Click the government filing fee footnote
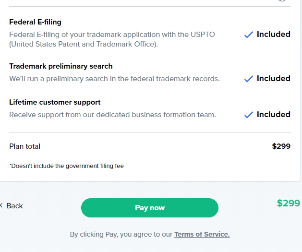Image resolution: width=302 pixels, height=252 pixels. [x=66, y=166]
